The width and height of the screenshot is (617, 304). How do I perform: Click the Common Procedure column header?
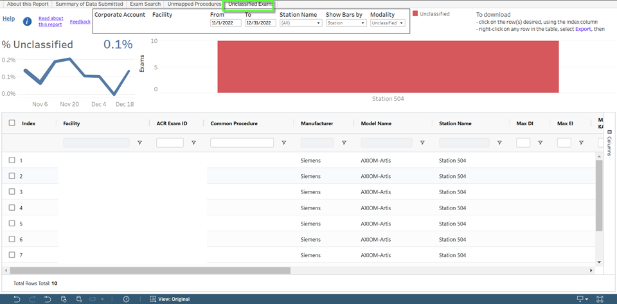pos(234,123)
